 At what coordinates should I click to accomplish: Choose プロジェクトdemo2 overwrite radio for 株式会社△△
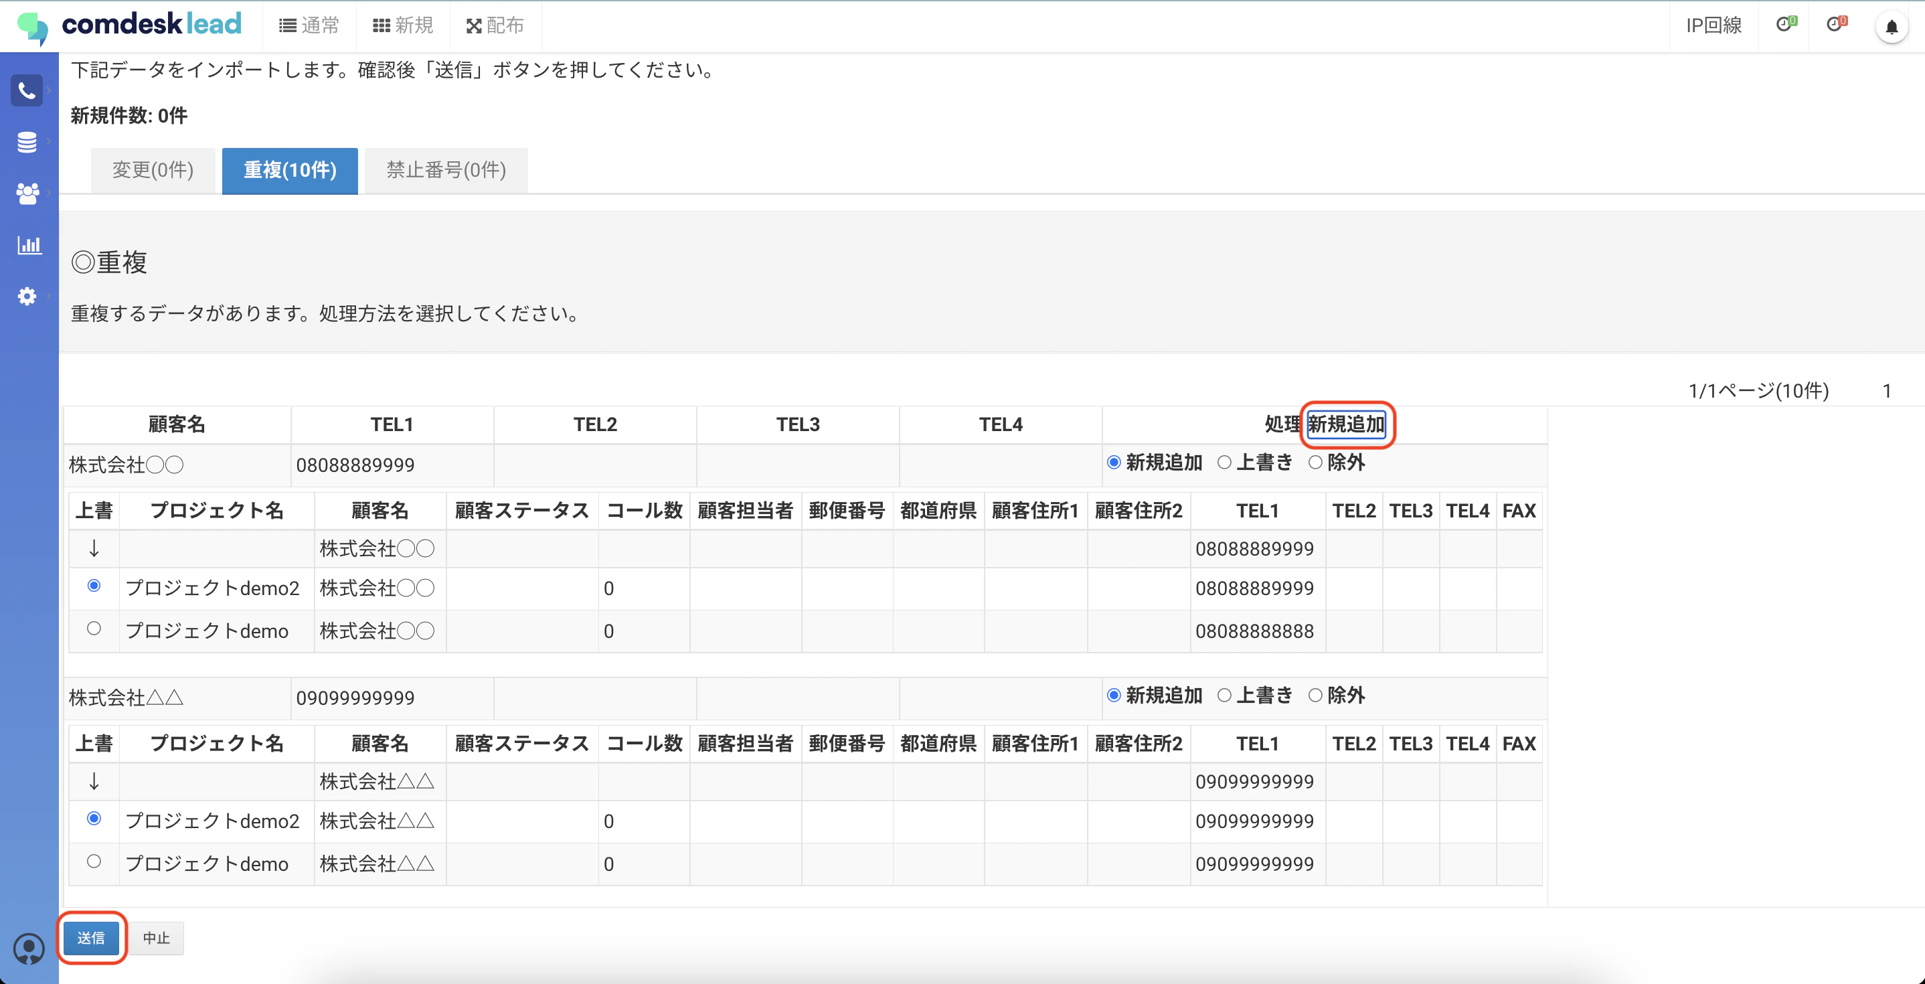click(x=94, y=819)
